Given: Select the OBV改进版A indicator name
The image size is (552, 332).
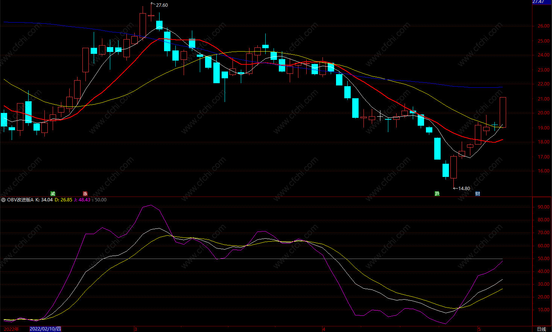Looking at the screenshot, I should click(20, 200).
